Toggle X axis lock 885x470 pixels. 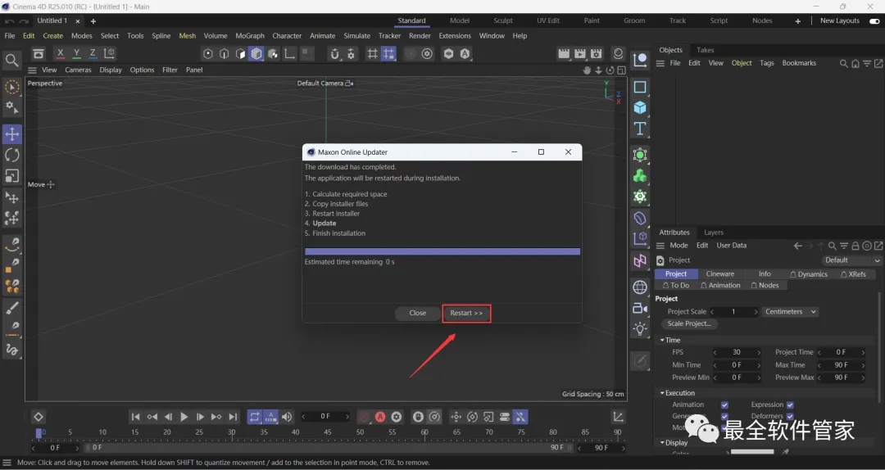coord(61,53)
